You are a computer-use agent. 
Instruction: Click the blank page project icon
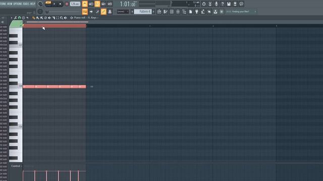191,12
